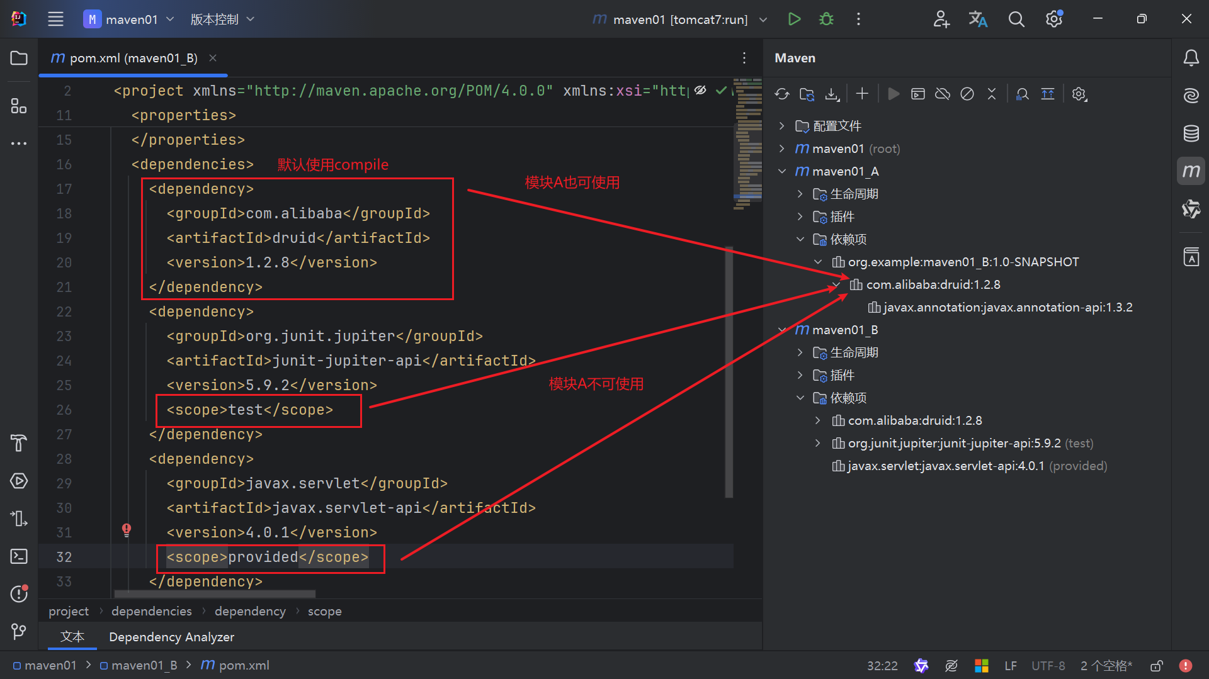The image size is (1209, 679).
Task: Reload all Maven projects
Action: (782, 94)
